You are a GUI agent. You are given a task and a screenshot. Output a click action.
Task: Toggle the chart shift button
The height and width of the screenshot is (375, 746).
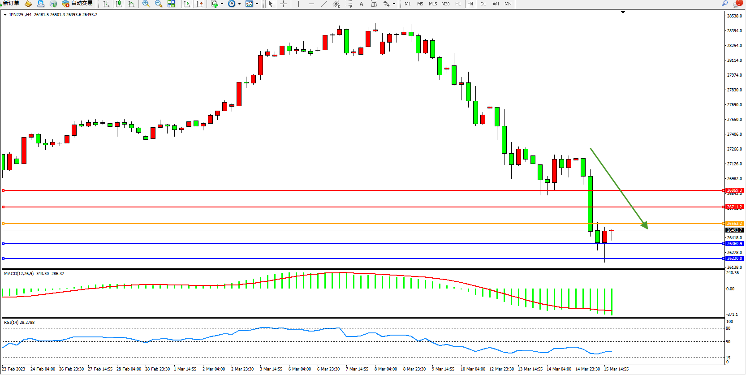click(x=199, y=4)
